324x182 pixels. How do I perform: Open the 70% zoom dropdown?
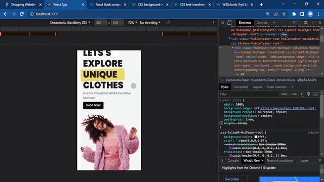click(133, 23)
